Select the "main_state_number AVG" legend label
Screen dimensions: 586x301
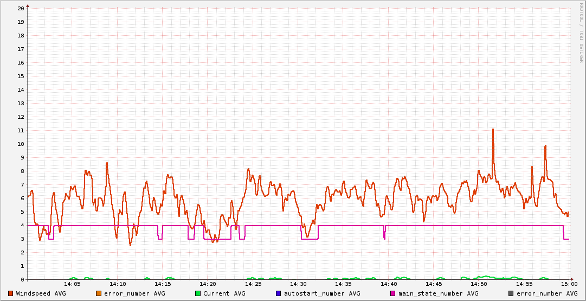(439, 293)
